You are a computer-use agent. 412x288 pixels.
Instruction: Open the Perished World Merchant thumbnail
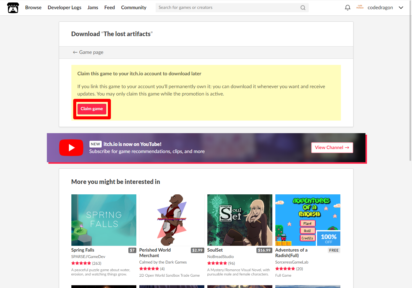click(x=172, y=220)
